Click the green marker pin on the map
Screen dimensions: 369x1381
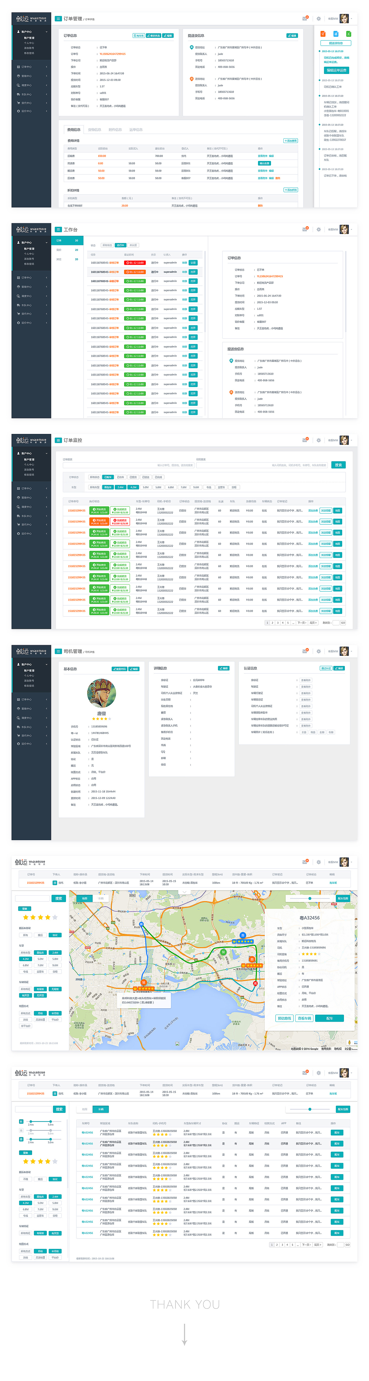[223, 952]
